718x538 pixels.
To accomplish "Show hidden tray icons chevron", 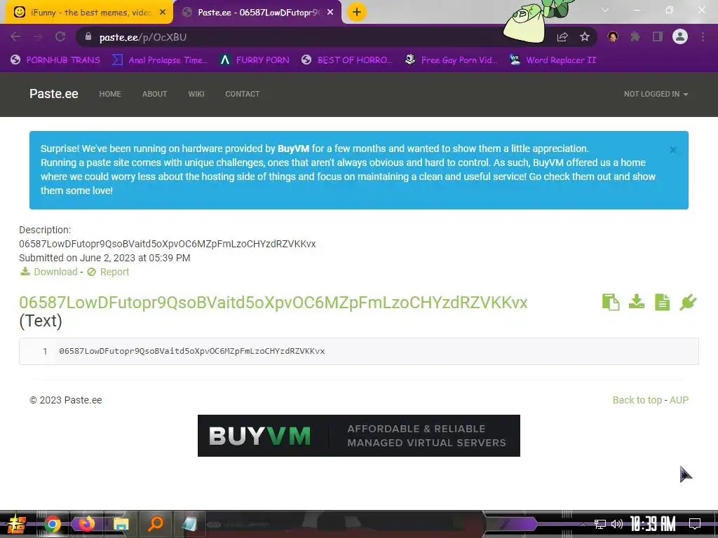I will [x=583, y=524].
